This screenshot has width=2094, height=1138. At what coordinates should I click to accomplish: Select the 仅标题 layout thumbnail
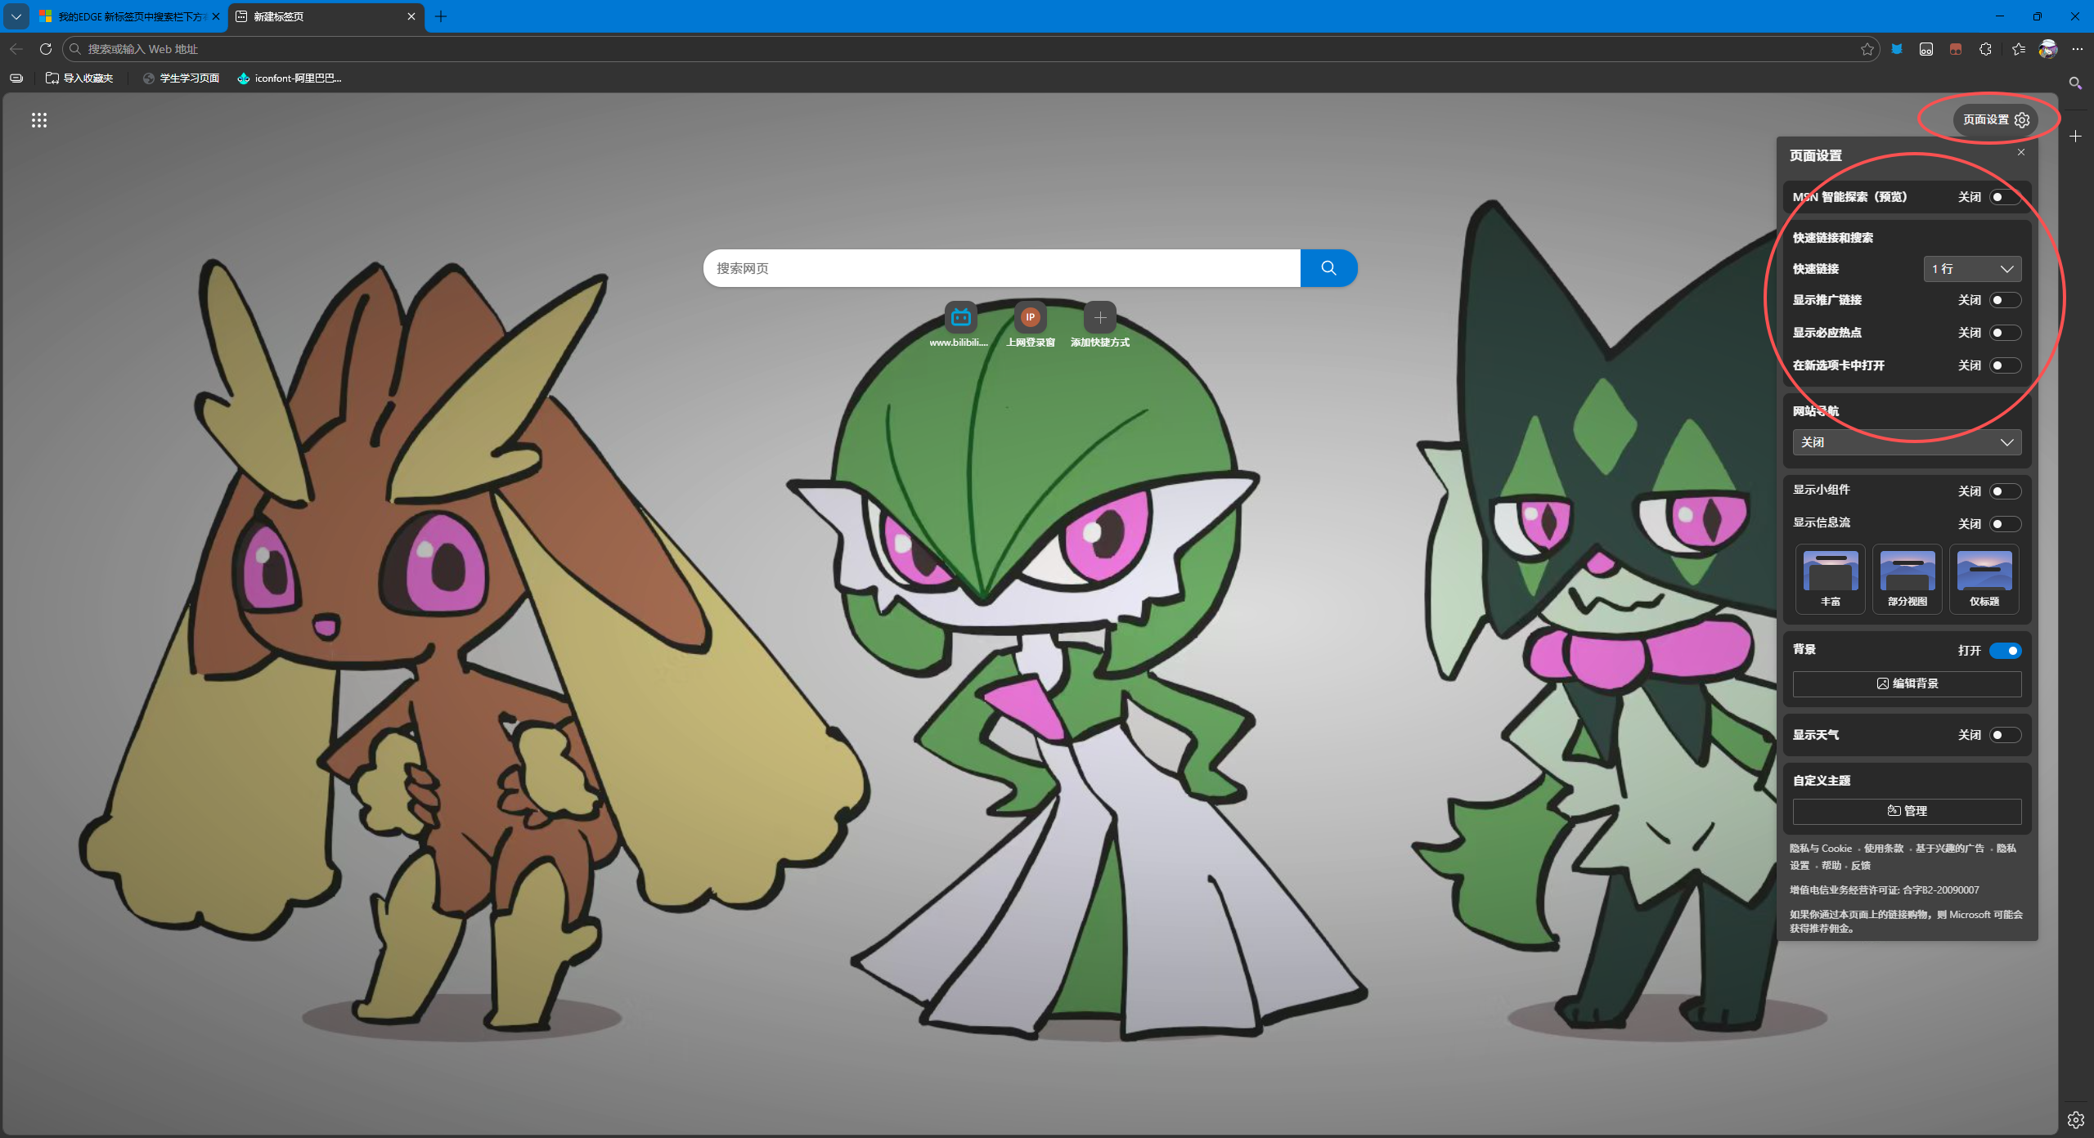coord(1984,579)
